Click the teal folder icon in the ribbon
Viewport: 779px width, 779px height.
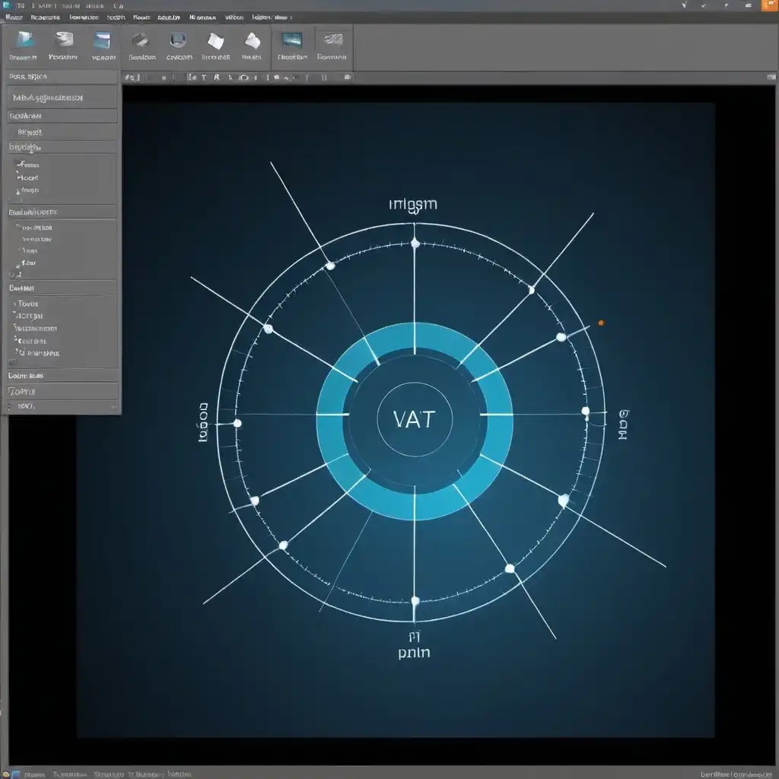point(24,40)
